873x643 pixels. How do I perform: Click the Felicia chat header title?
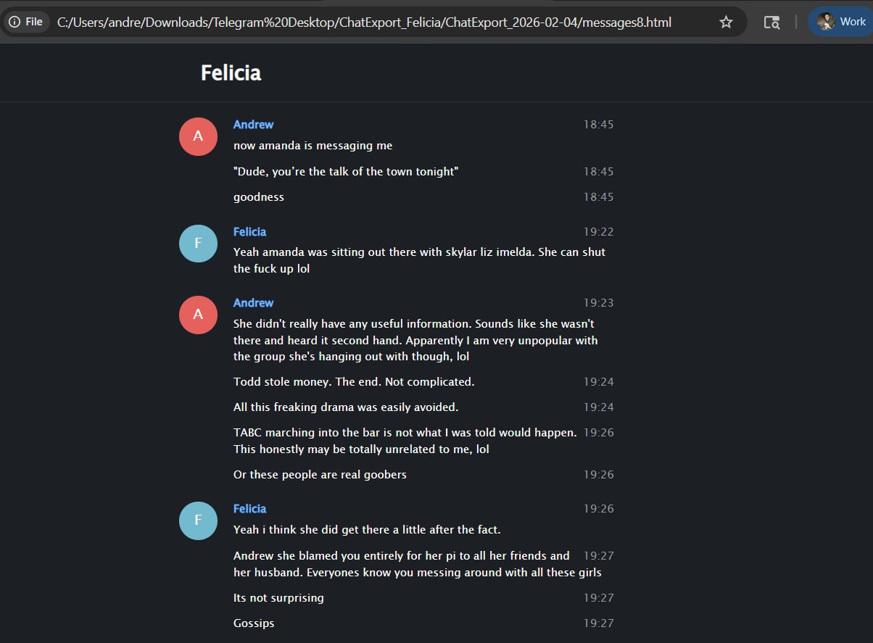231,72
